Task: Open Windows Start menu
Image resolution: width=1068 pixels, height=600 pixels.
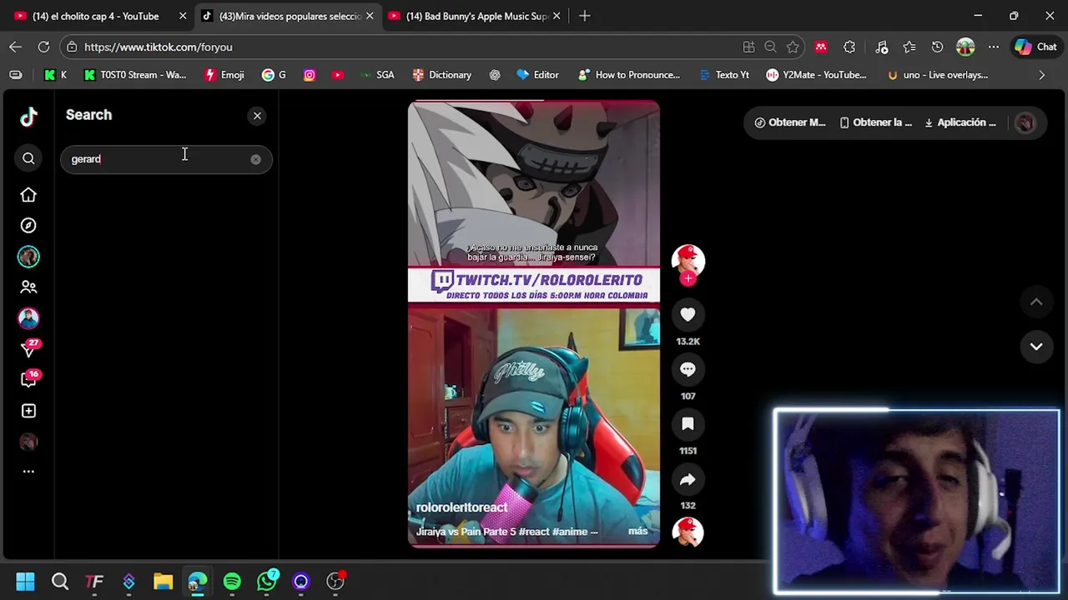Action: coord(25,581)
